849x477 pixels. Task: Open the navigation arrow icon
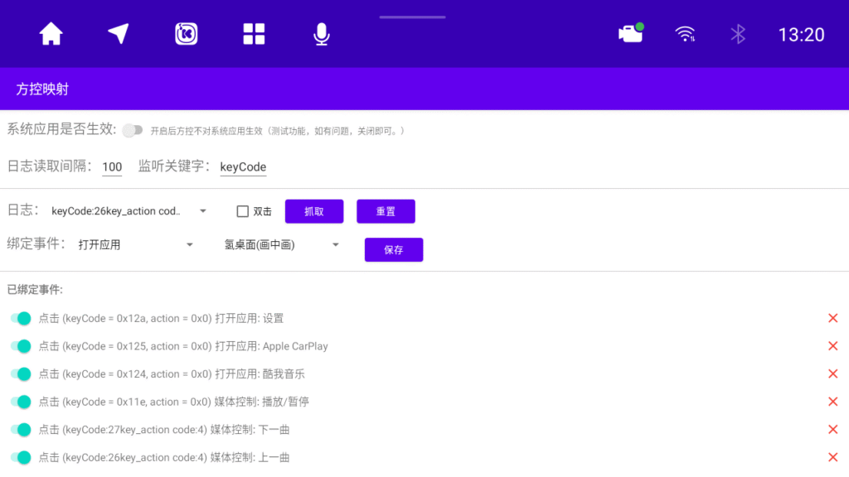tap(118, 33)
